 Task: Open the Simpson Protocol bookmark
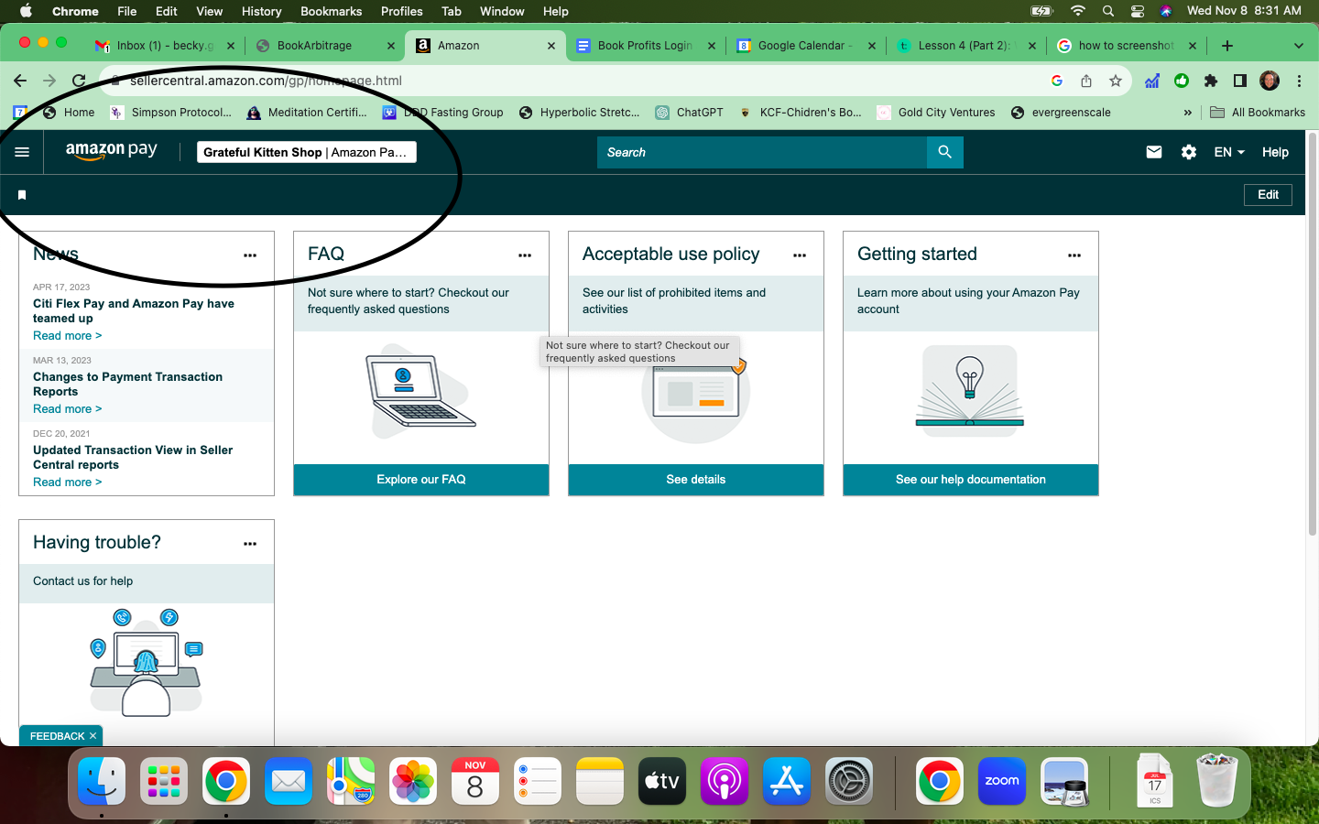tap(170, 113)
